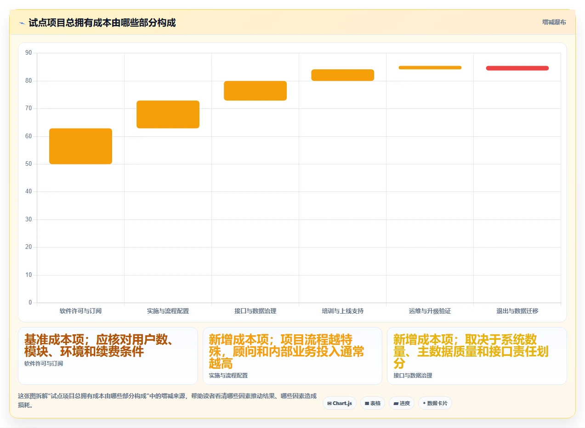This screenshot has height=428, width=585.
Task: Open the 取决于系统数量 data card
Action: pos(477,356)
